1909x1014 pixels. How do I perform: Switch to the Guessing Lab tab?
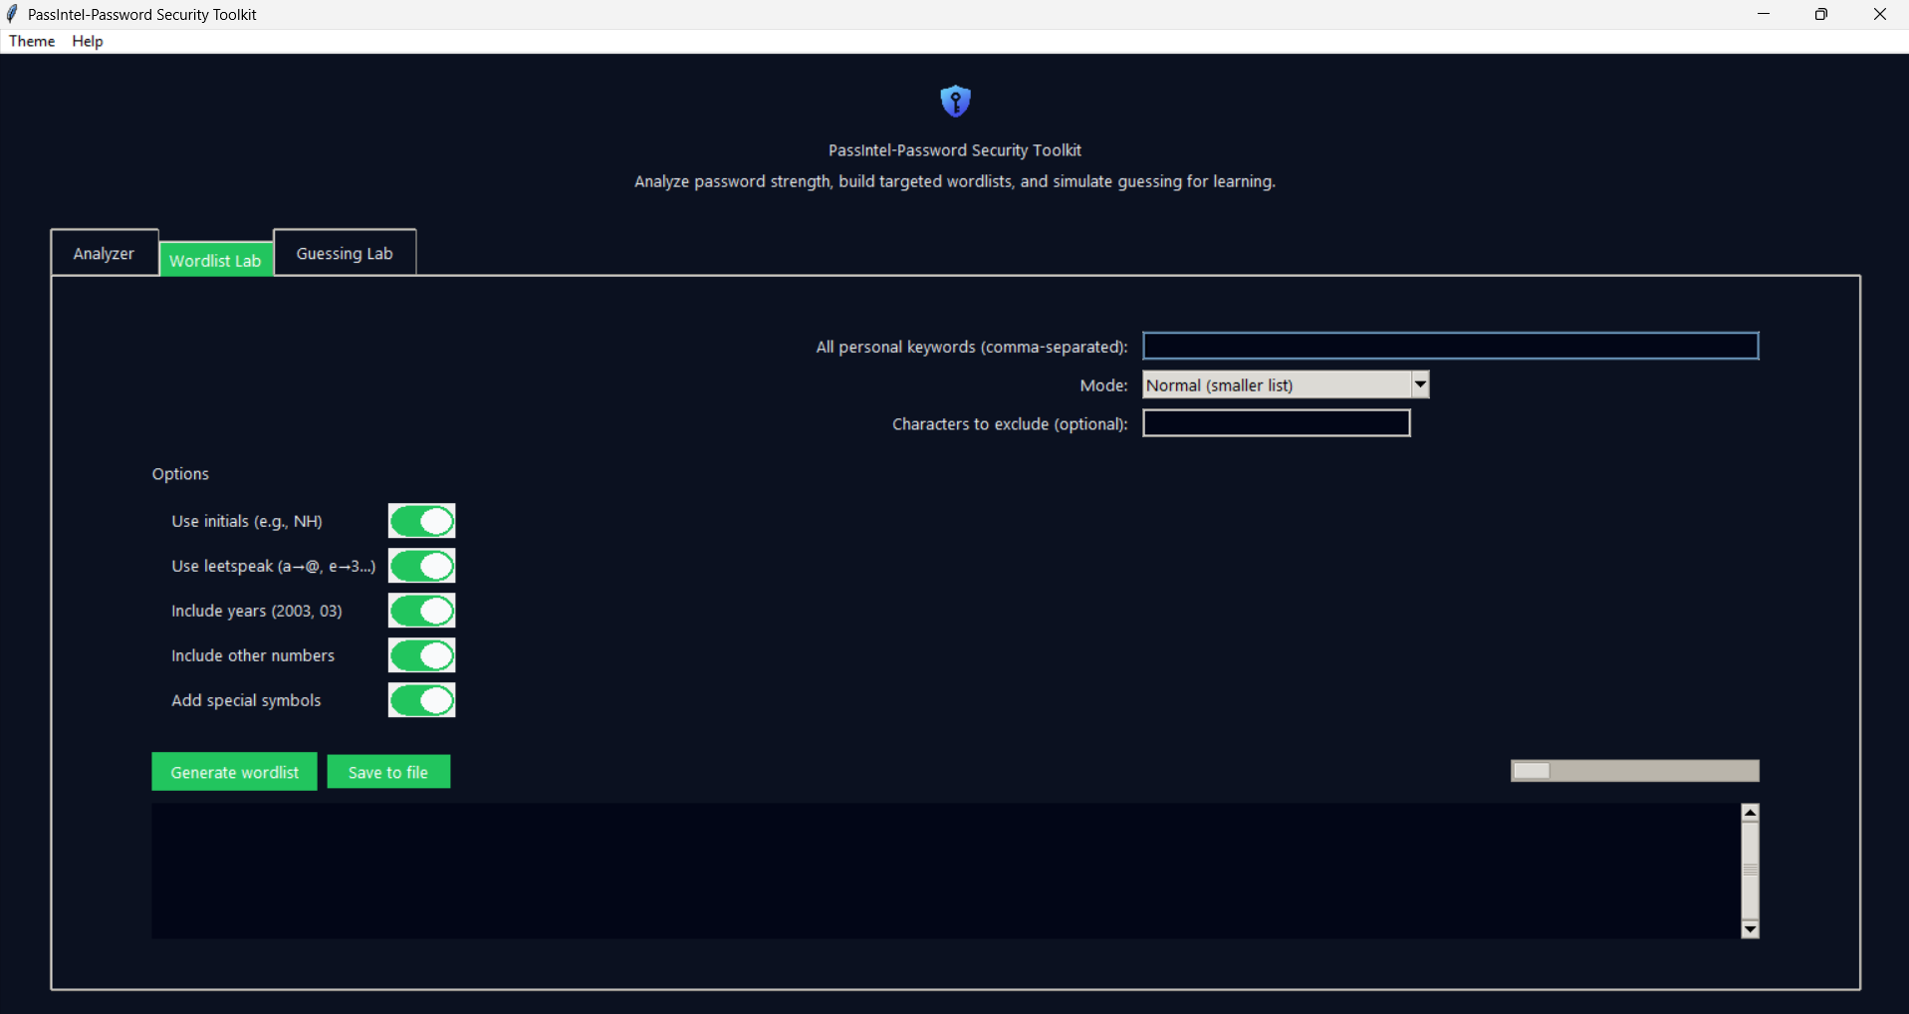344,253
